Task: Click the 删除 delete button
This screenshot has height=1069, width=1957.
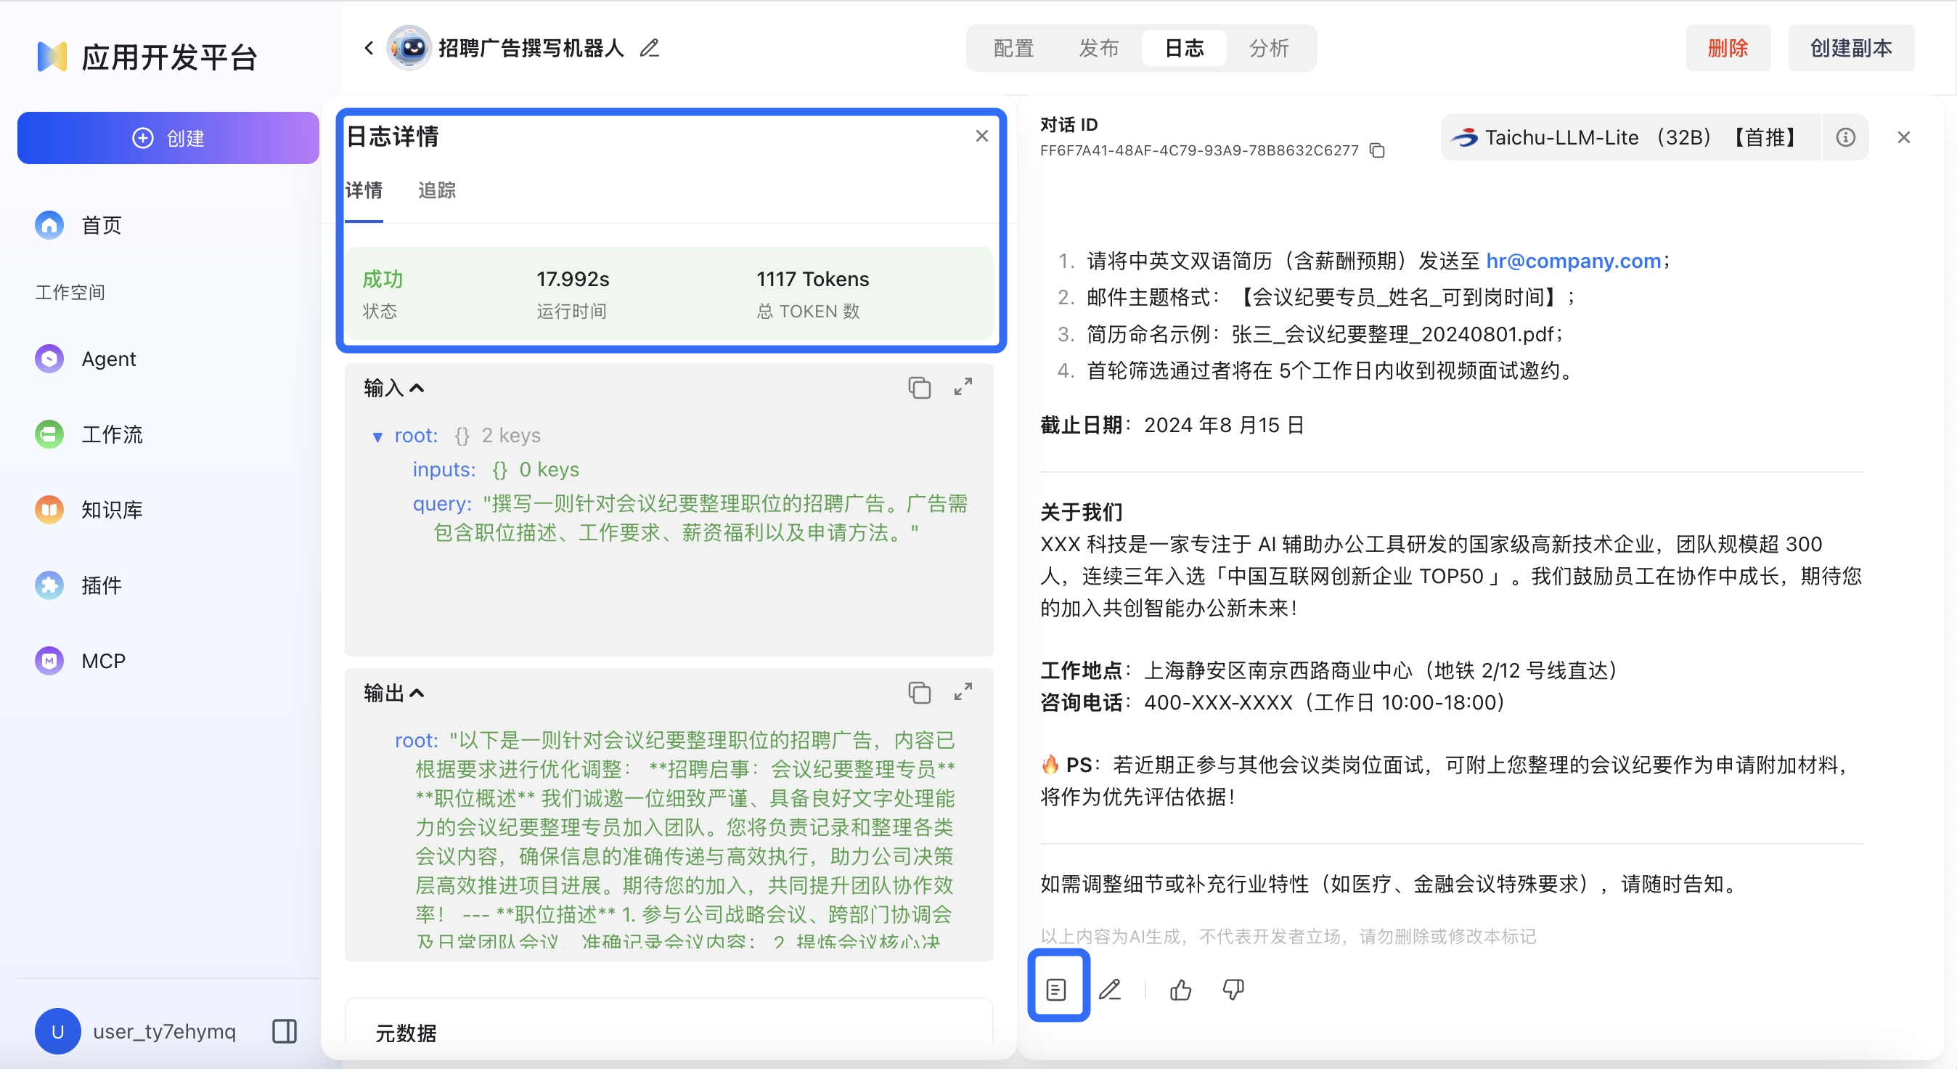Action: [1728, 47]
